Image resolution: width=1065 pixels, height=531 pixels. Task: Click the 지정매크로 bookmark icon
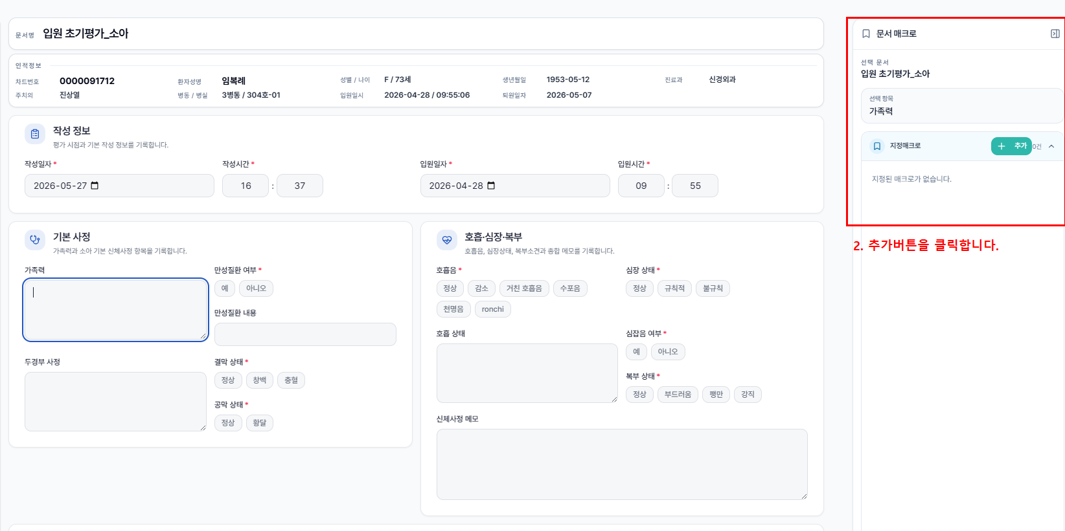[876, 146]
